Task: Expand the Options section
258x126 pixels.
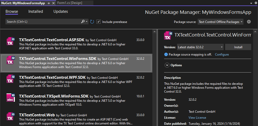Action: coord(167,65)
